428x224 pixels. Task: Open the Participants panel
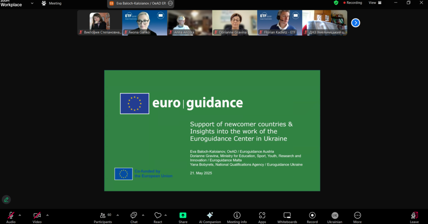pyautogui.click(x=103, y=217)
